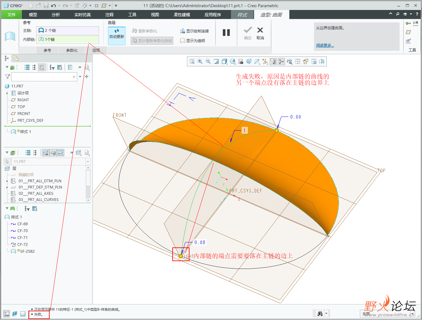Expand the 01__PRT_DEF_DTM_PLN layer
The width and height of the screenshot is (422, 320).
[x=7, y=187]
